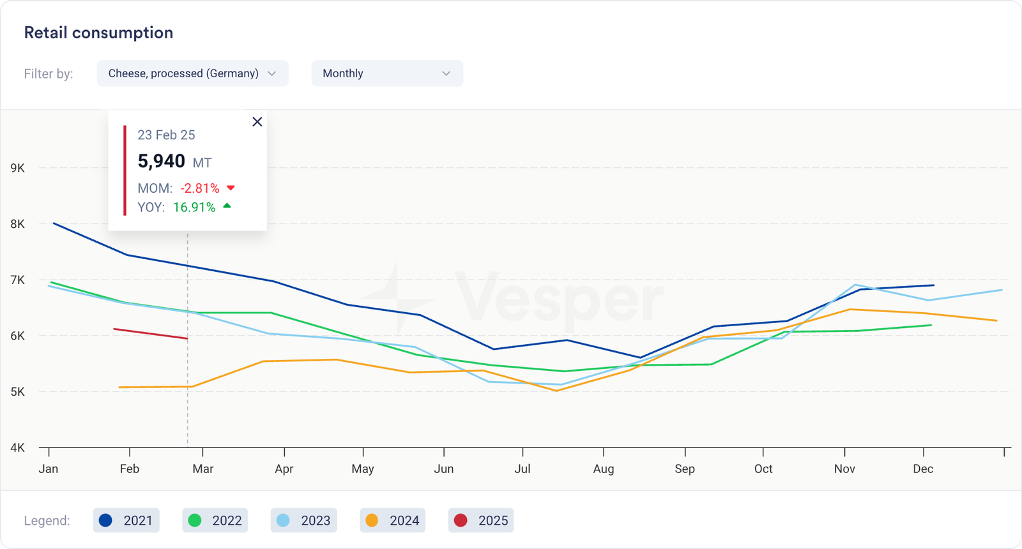Click the chevron beside Cheese, processed (Germany)
The image size is (1022, 549).
click(x=272, y=73)
